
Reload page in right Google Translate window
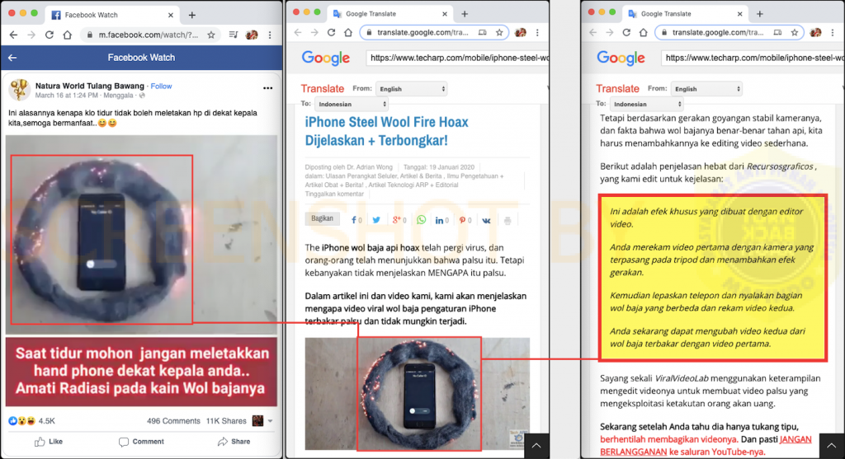click(x=626, y=33)
